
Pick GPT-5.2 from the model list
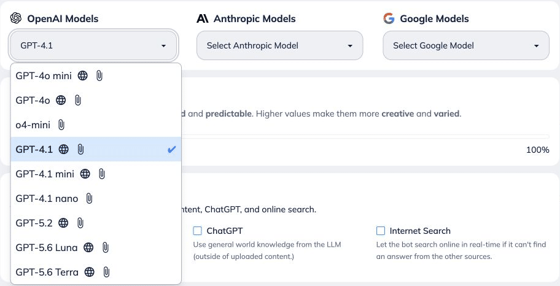pyautogui.click(x=96, y=223)
